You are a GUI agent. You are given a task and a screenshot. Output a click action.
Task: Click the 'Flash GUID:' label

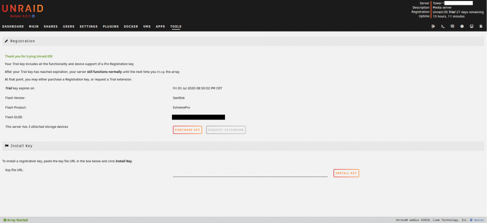tap(14, 117)
